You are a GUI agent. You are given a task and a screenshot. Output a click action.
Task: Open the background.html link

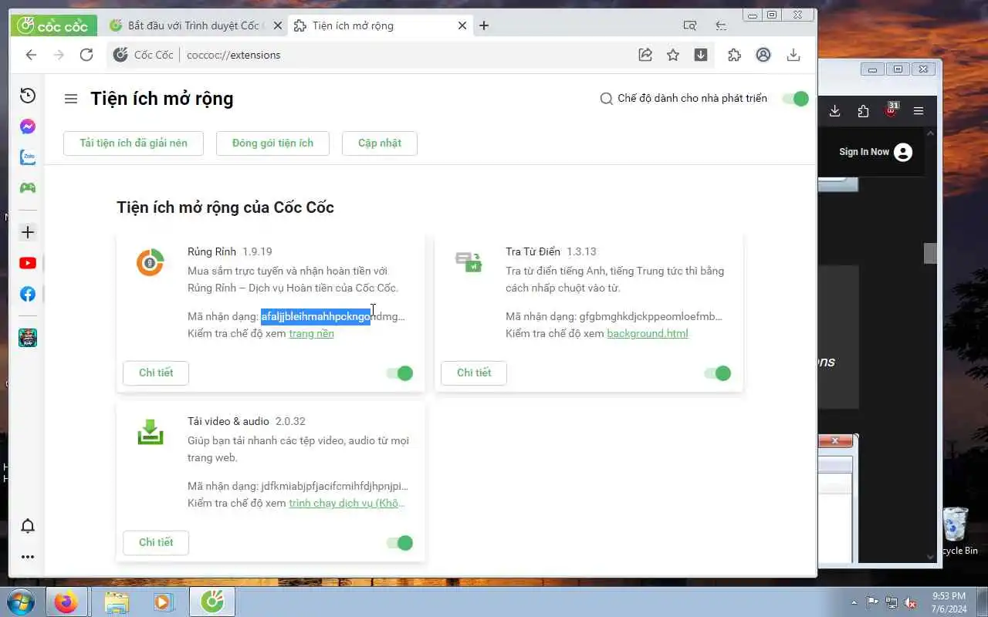648,333
